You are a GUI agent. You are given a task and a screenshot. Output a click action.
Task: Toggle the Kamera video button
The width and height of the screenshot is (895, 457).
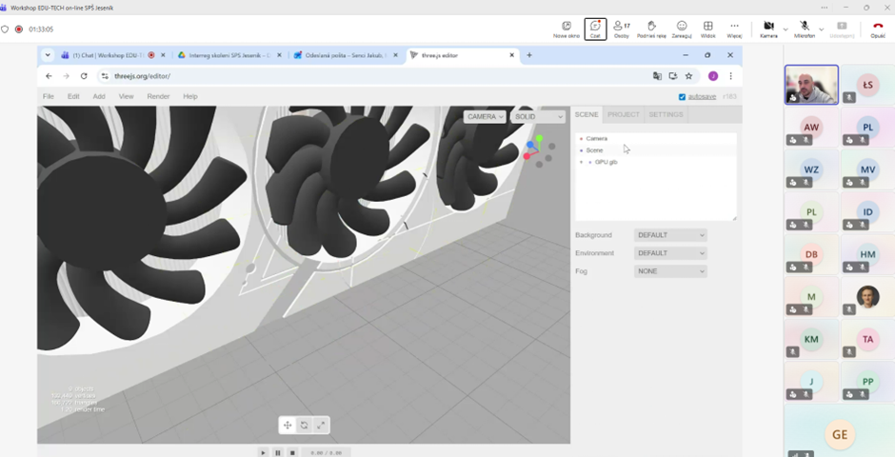pyautogui.click(x=767, y=29)
